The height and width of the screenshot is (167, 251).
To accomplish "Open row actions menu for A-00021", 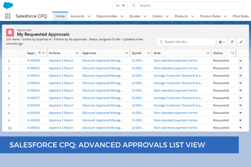I will click(x=240, y=128).
